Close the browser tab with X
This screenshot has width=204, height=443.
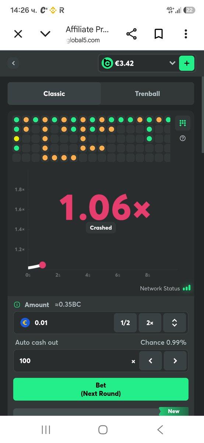[18, 34]
